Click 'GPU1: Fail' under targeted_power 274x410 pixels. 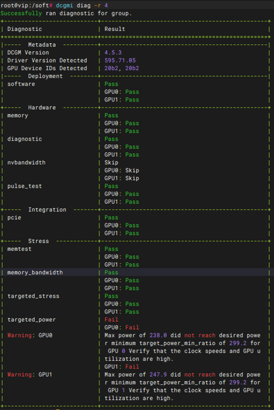click(x=122, y=367)
